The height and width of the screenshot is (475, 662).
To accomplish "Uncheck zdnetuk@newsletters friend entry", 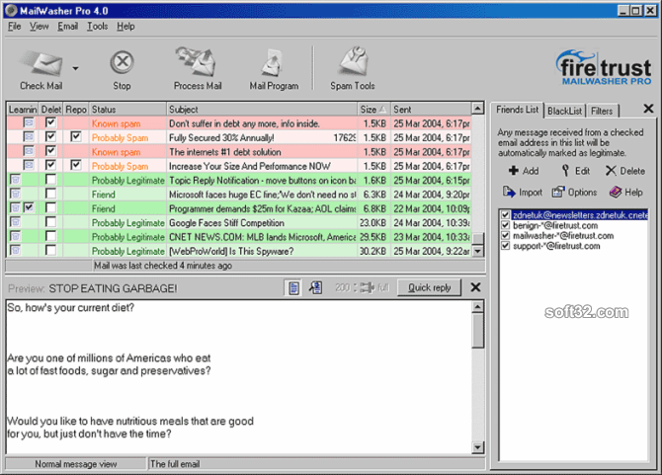I will pyautogui.click(x=505, y=214).
